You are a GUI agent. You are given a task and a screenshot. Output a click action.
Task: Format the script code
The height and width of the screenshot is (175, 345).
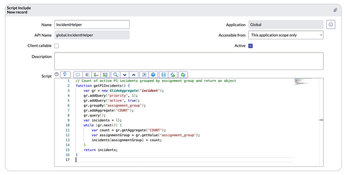(87, 74)
